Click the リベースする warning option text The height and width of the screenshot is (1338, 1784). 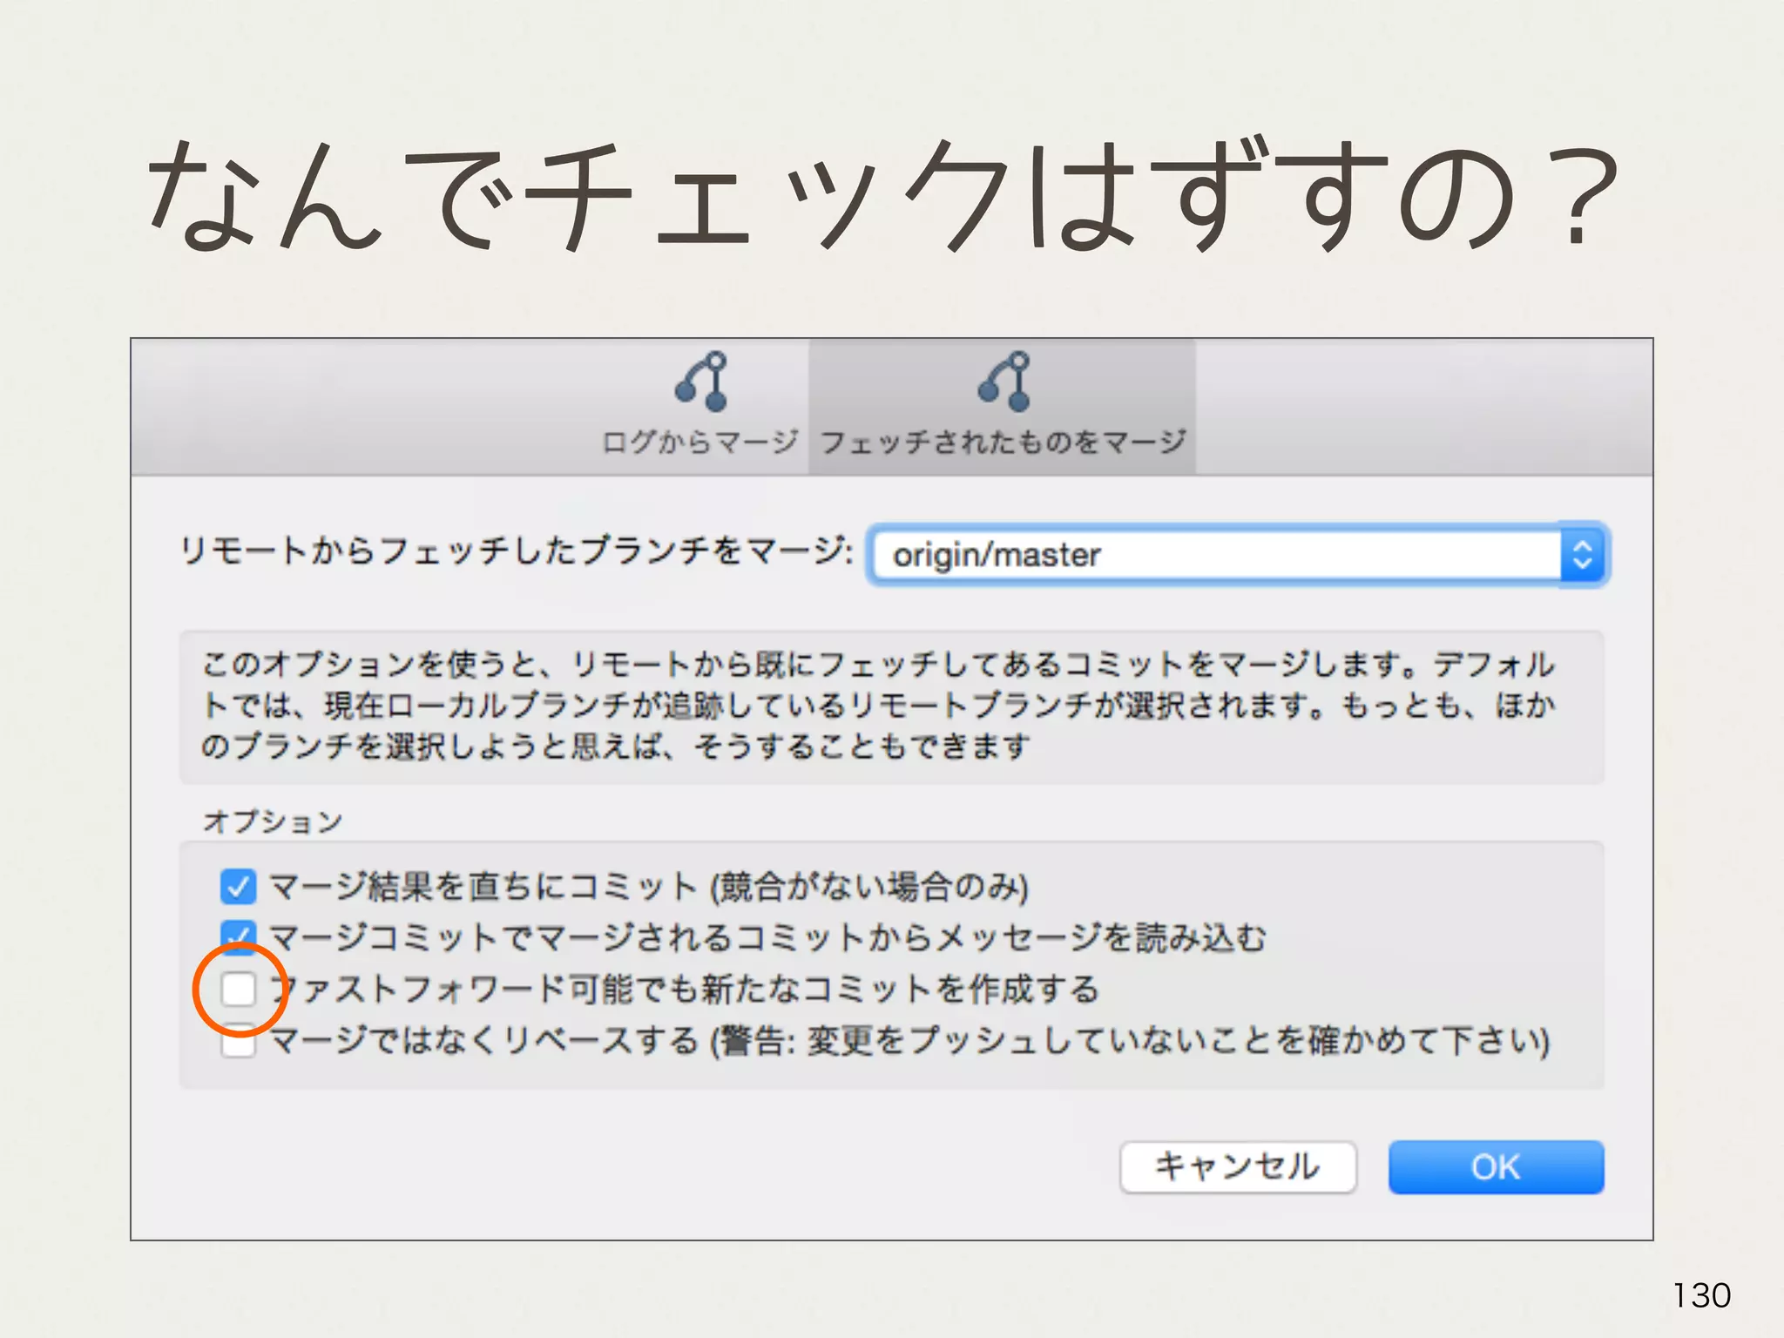click(x=909, y=1042)
